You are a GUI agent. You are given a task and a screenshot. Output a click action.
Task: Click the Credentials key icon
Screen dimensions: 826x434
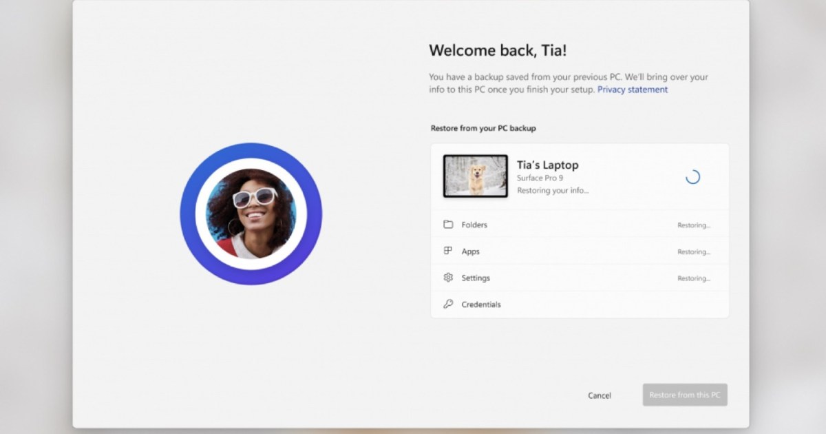pos(447,304)
